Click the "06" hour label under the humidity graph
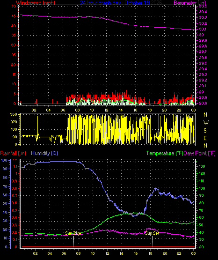This screenshot has width=218, height=260. click(x=64, y=253)
